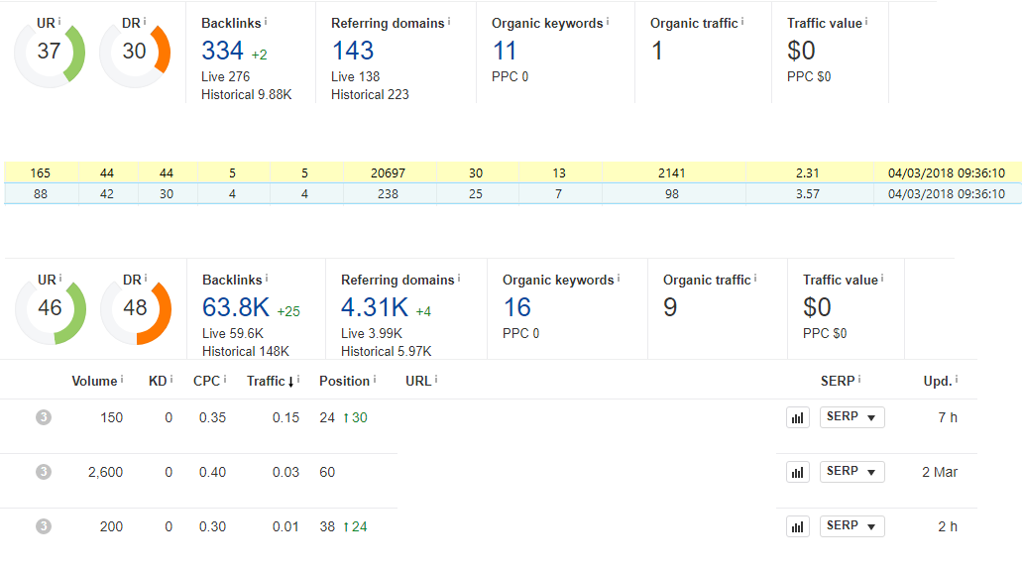Viewport: 1022px width, 571px height.
Task: Click the gray 3 badge in first keyword row
Action: (x=43, y=417)
